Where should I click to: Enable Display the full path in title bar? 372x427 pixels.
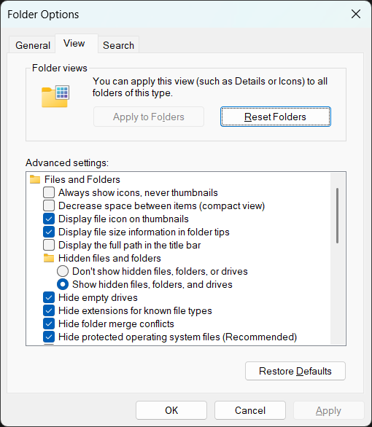(x=49, y=245)
